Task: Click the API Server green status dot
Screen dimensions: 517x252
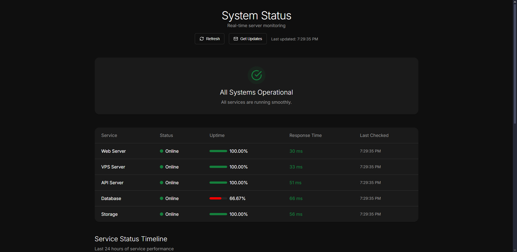Action: pyautogui.click(x=162, y=183)
